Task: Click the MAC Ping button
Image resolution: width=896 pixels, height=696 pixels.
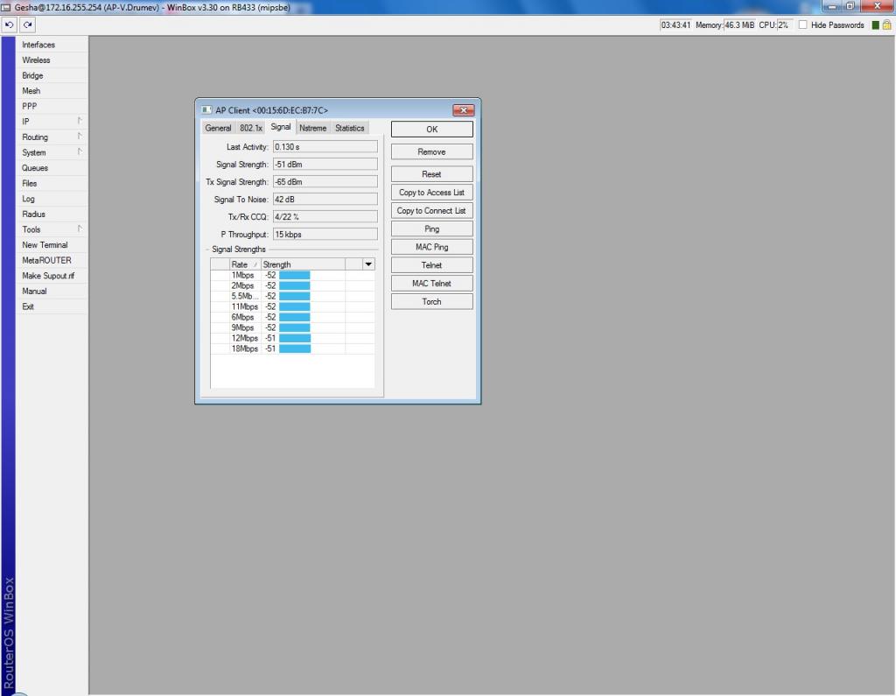Action: [431, 247]
